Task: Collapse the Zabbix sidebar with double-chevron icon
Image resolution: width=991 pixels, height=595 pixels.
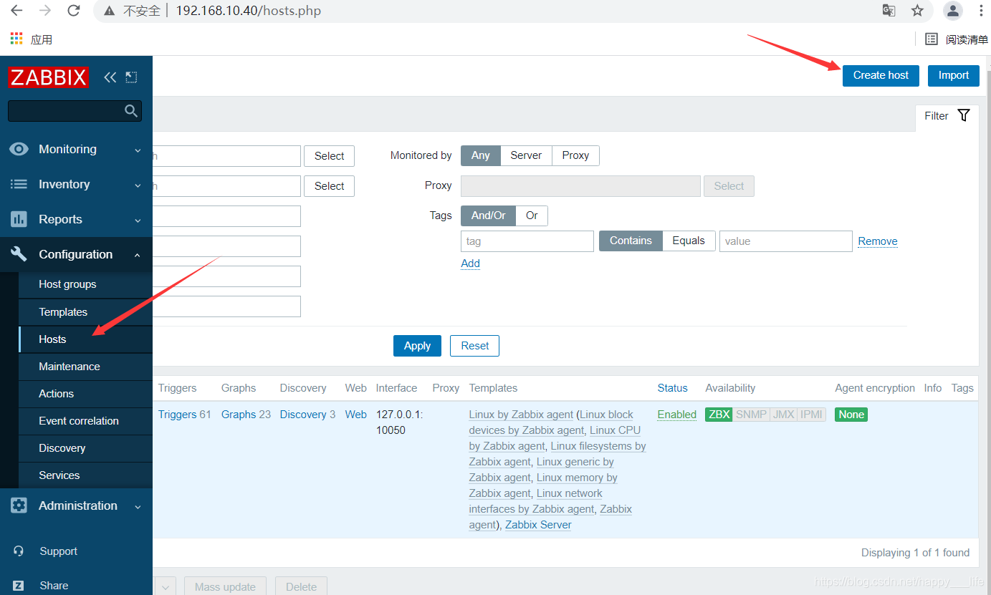Action: coord(110,77)
